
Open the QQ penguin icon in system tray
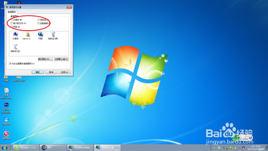(244, 148)
